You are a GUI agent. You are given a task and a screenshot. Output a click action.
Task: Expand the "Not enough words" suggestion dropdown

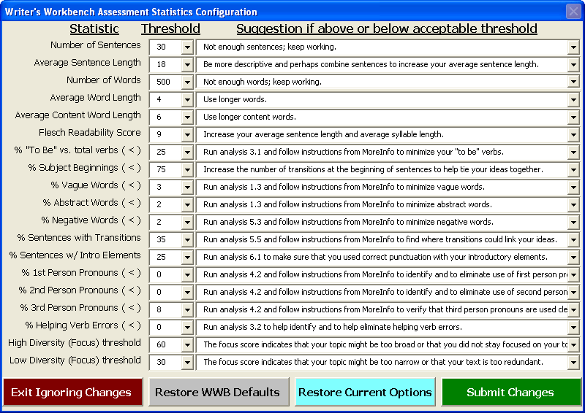(x=573, y=82)
